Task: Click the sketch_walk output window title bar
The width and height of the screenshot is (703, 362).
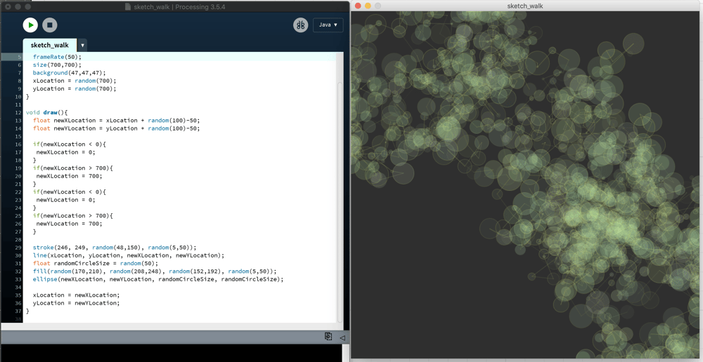Action: 525,6
